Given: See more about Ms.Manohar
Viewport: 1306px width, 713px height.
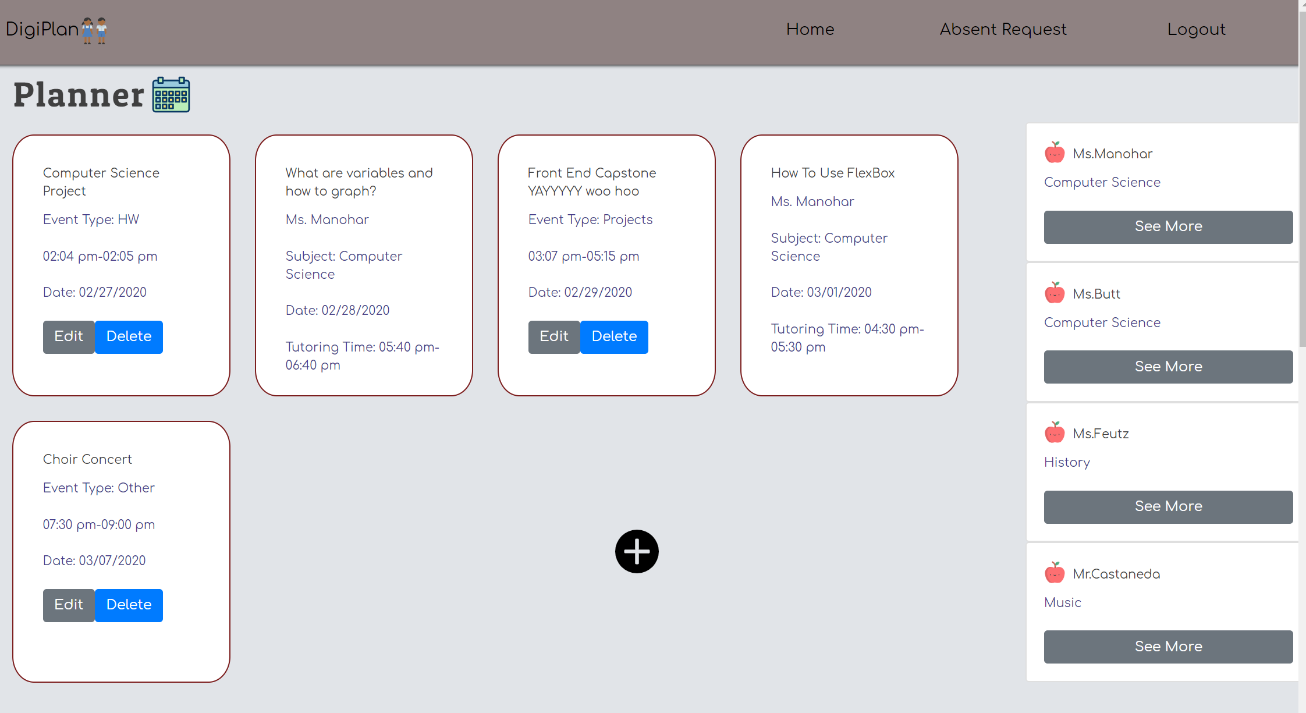Looking at the screenshot, I should (x=1169, y=226).
